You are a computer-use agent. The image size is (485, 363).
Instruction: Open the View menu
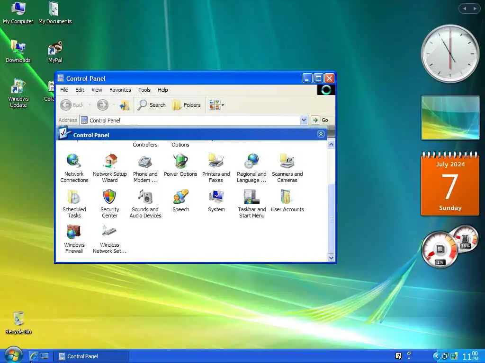pyautogui.click(x=97, y=90)
